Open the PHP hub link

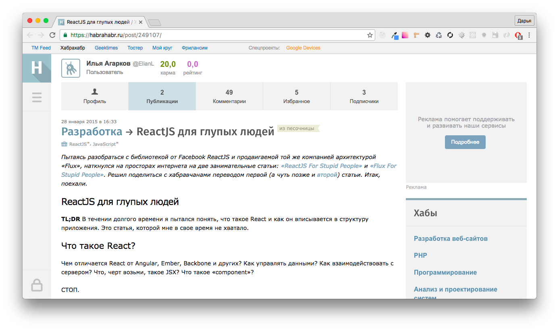[420, 255]
